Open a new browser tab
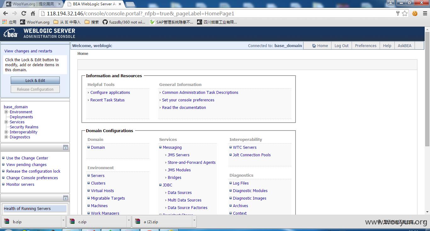 pos(130,4)
